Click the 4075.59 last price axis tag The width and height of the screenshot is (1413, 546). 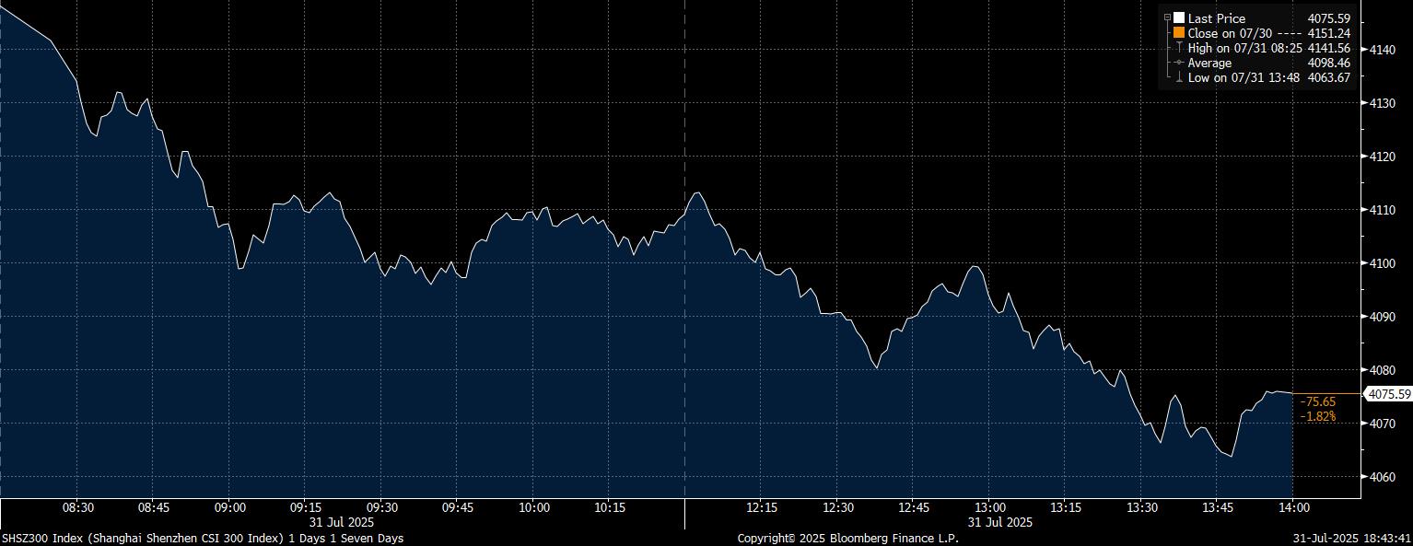(1389, 394)
